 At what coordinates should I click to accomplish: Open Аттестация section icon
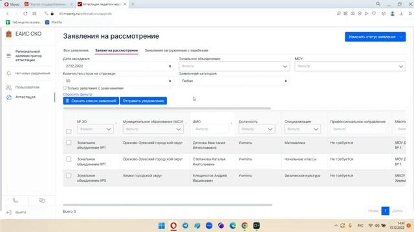(8, 97)
